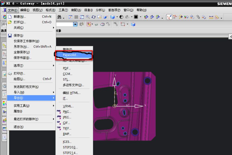Open the 首选项(P) menu
This screenshot has height=155, width=232.
point(114,10)
